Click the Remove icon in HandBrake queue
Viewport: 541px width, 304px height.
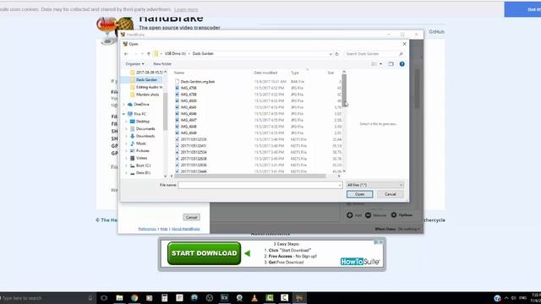[369, 215]
